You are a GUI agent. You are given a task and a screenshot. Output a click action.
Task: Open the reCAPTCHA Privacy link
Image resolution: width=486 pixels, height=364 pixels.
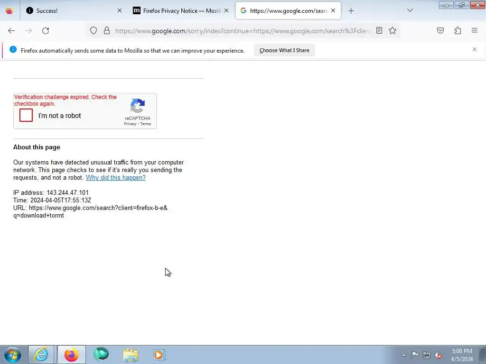click(x=130, y=124)
